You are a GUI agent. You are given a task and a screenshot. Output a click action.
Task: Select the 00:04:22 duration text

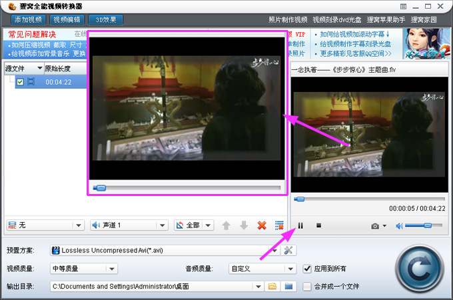pyautogui.click(x=59, y=82)
